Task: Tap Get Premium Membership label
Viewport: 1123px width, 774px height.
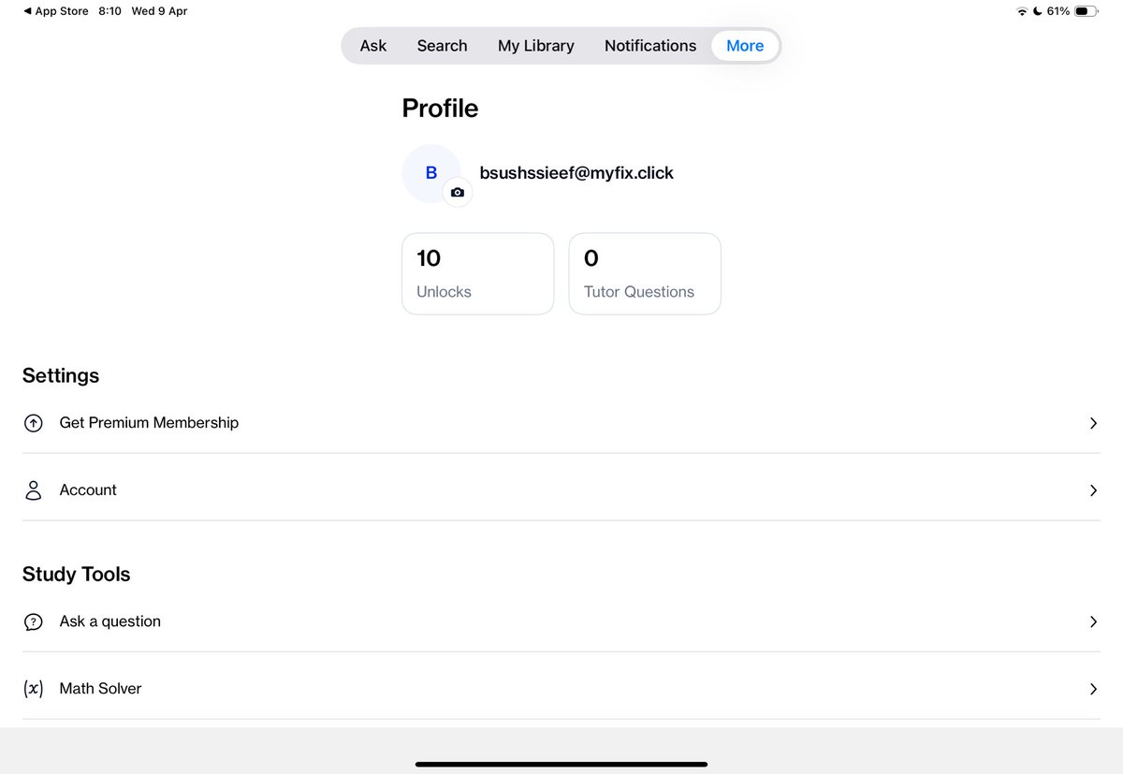Action: pyautogui.click(x=149, y=423)
